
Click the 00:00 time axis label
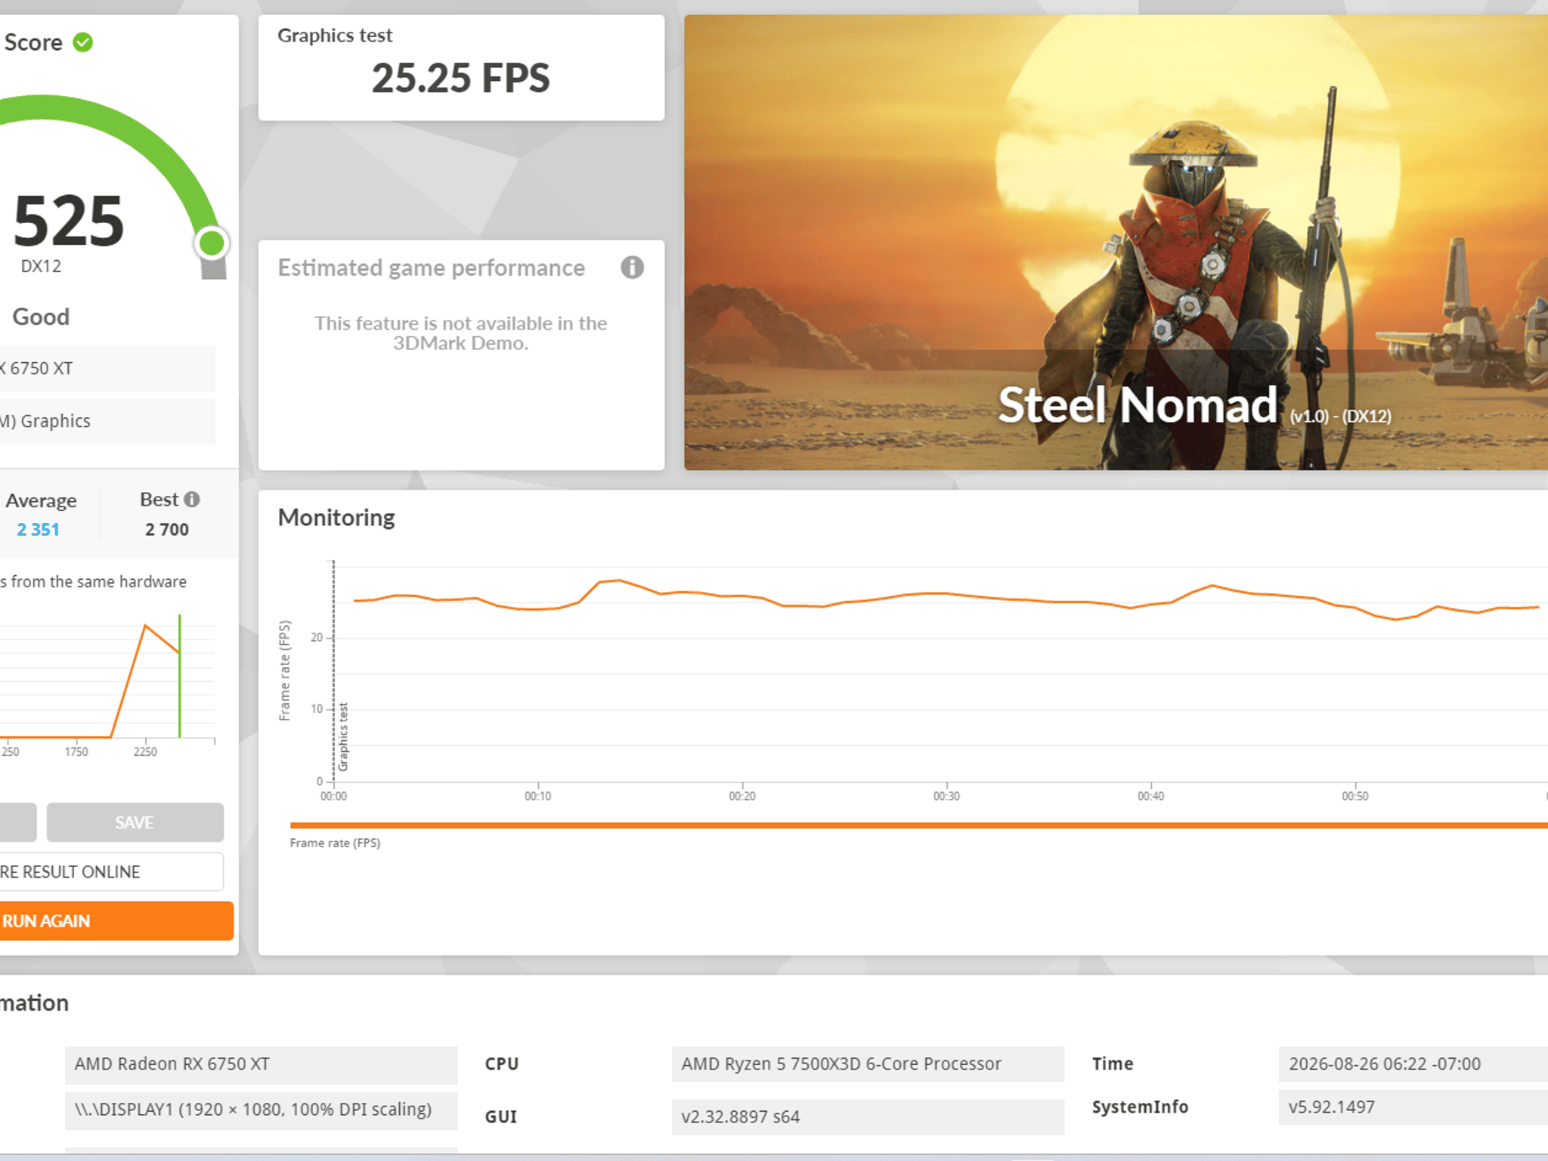pyautogui.click(x=333, y=796)
